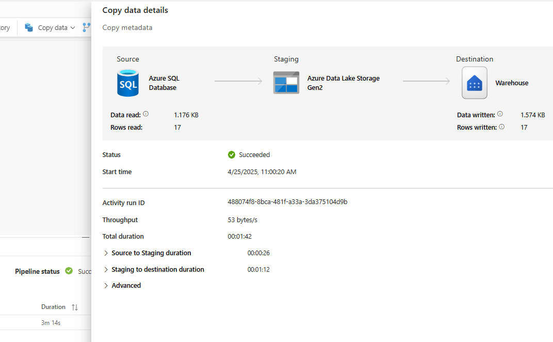Click the Azure Data Lake Storage staging icon

[286, 83]
